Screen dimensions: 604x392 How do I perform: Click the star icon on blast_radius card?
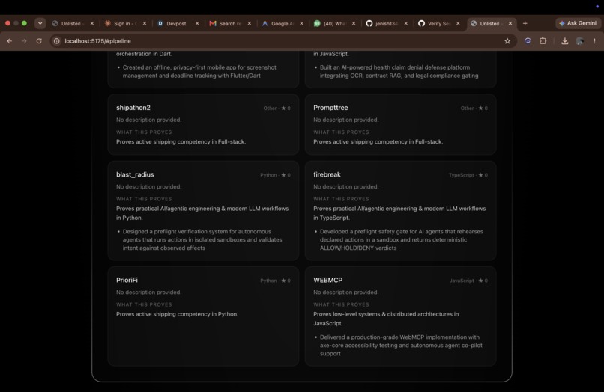[283, 175]
